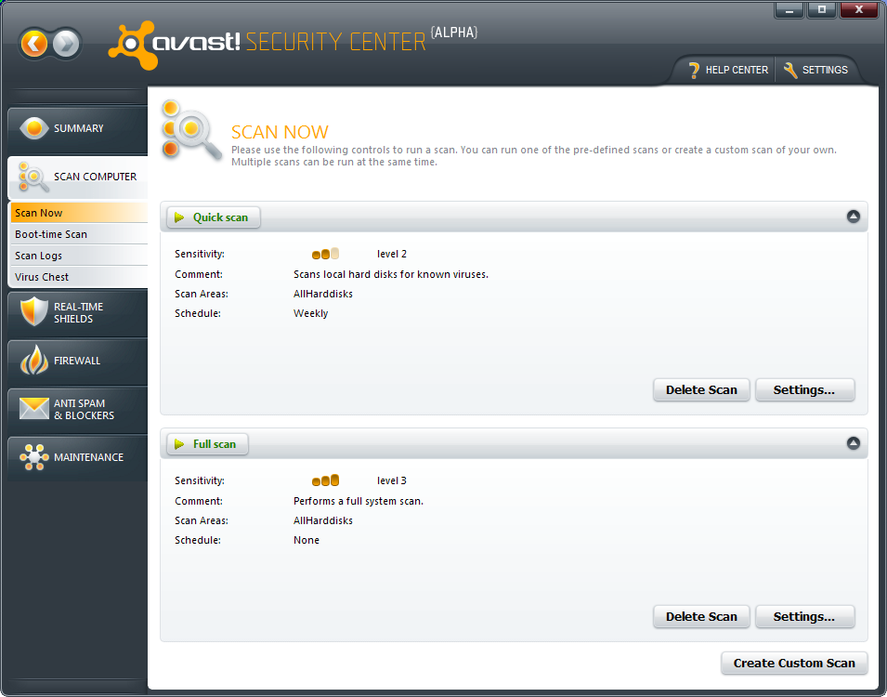887x697 pixels.
Task: Open Real-Time Shields section
Action: pyautogui.click(x=77, y=313)
